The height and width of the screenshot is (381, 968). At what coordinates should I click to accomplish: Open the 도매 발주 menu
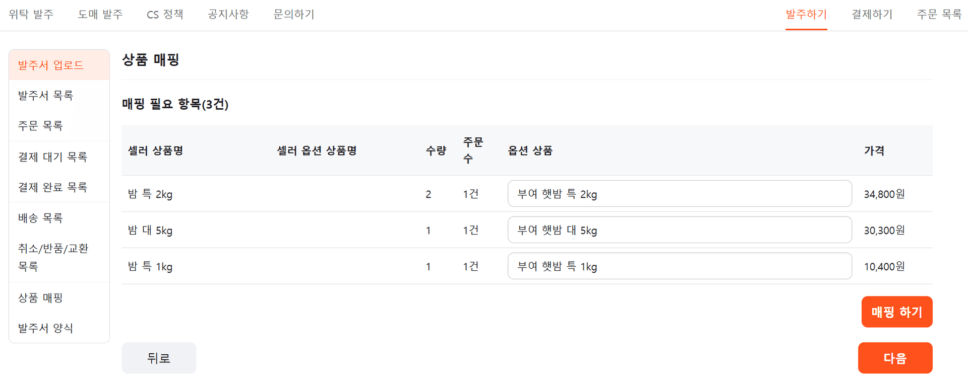100,15
